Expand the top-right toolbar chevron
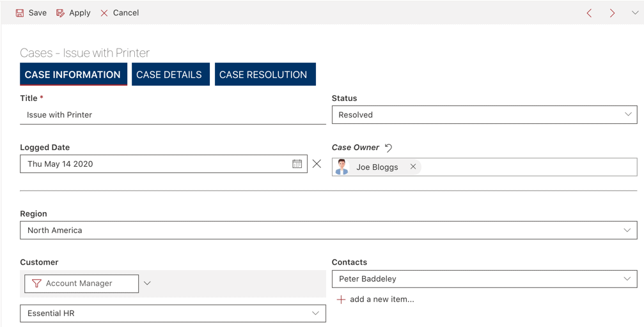The width and height of the screenshot is (644, 327). [634, 13]
